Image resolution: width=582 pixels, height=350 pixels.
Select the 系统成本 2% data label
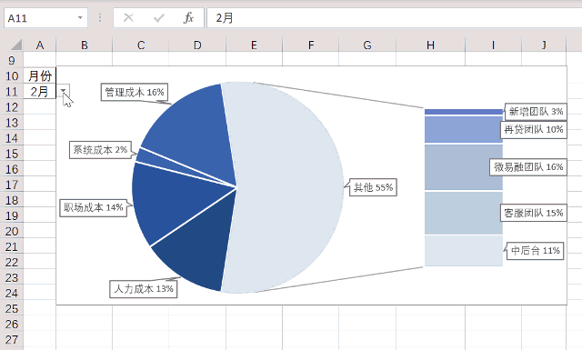[x=100, y=150]
